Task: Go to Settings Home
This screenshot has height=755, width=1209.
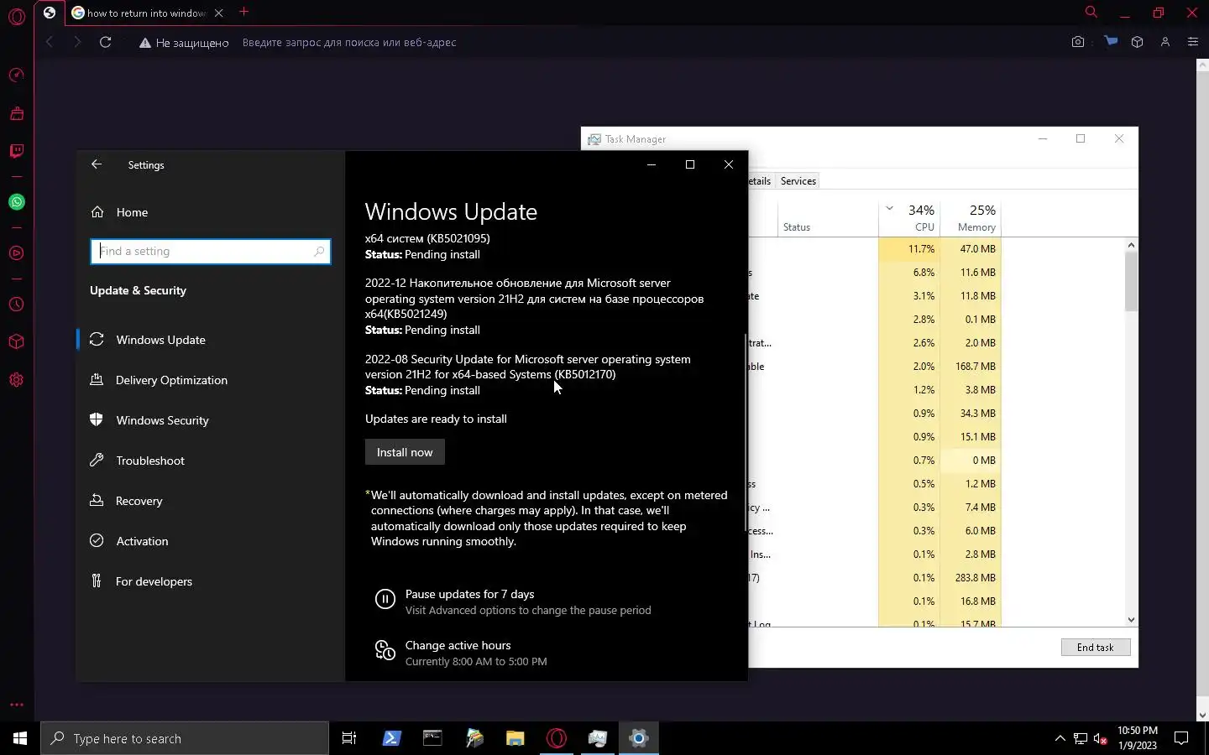Action: coord(132,212)
